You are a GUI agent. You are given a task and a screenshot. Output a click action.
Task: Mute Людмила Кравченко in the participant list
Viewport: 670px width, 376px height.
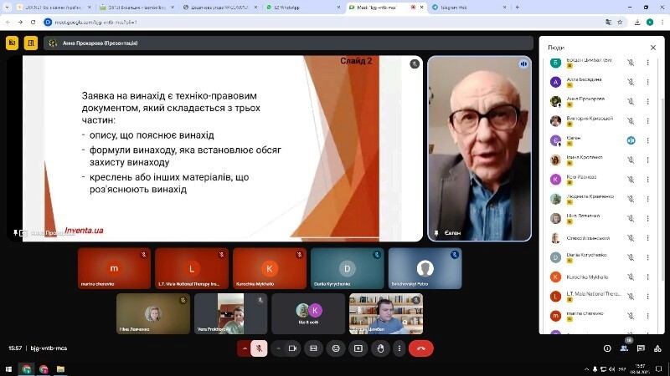tap(631, 199)
